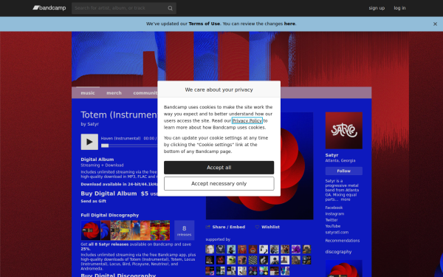The width and height of the screenshot is (443, 277).
Task: Switch to the community tab
Action: pyautogui.click(x=145, y=93)
